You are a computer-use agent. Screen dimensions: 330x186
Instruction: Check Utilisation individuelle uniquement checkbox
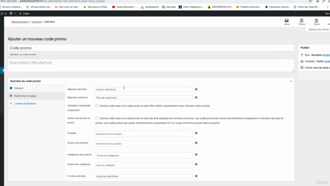pyautogui.click(x=97, y=106)
